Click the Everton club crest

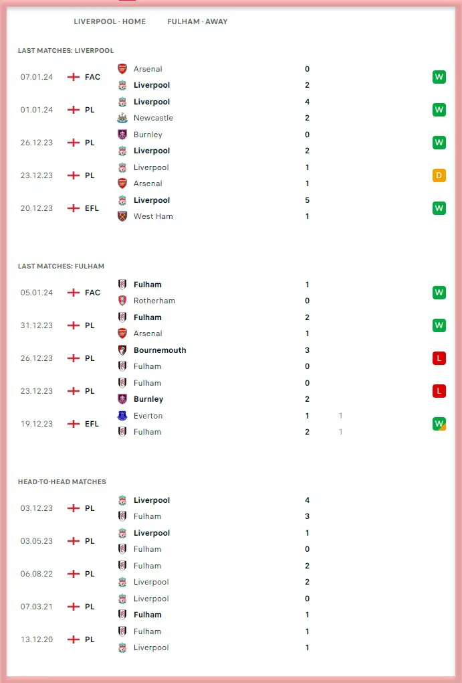click(122, 416)
